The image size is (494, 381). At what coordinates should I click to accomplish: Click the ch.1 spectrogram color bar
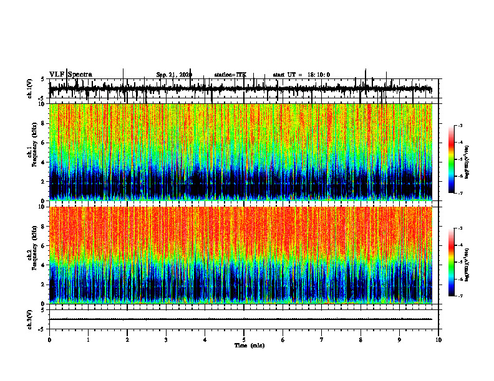click(x=451, y=159)
